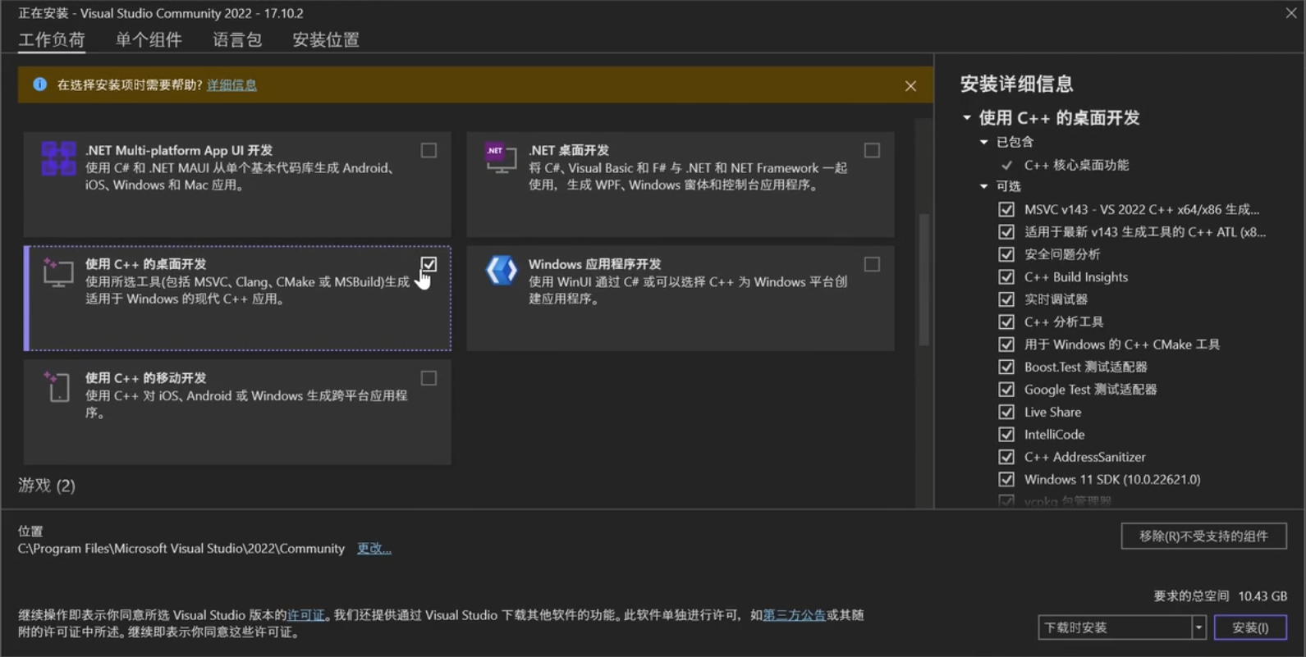Close the Visual Studio installer window
The height and width of the screenshot is (657, 1306).
pos(1291,13)
